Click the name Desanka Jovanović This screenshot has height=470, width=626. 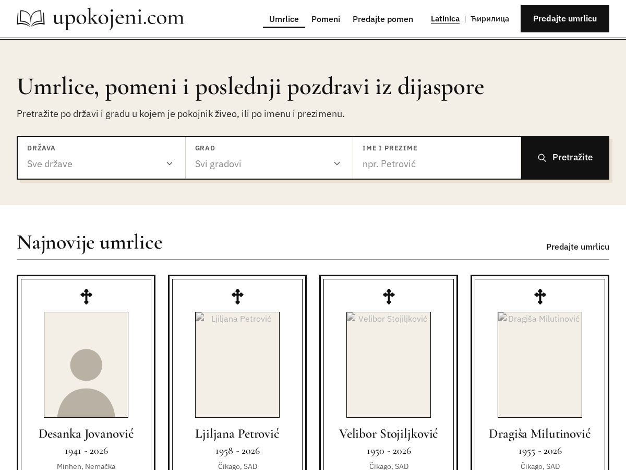[x=86, y=434]
